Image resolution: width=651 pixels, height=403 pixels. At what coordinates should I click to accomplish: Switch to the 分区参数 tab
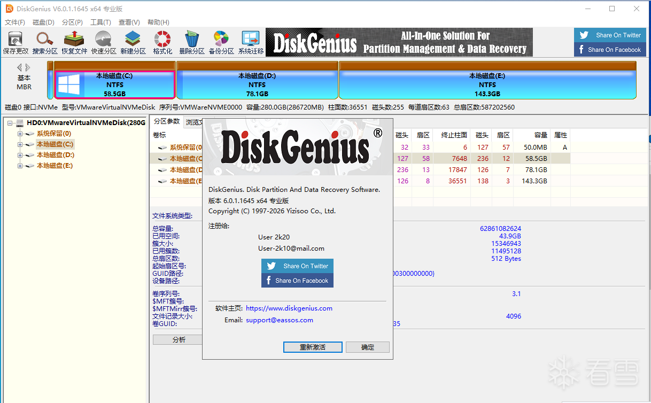pos(166,122)
